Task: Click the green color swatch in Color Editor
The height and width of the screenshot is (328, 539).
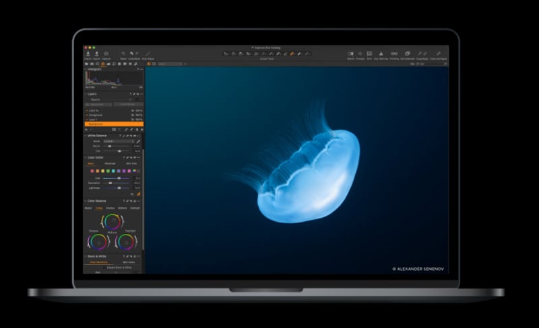Action: click(108, 171)
